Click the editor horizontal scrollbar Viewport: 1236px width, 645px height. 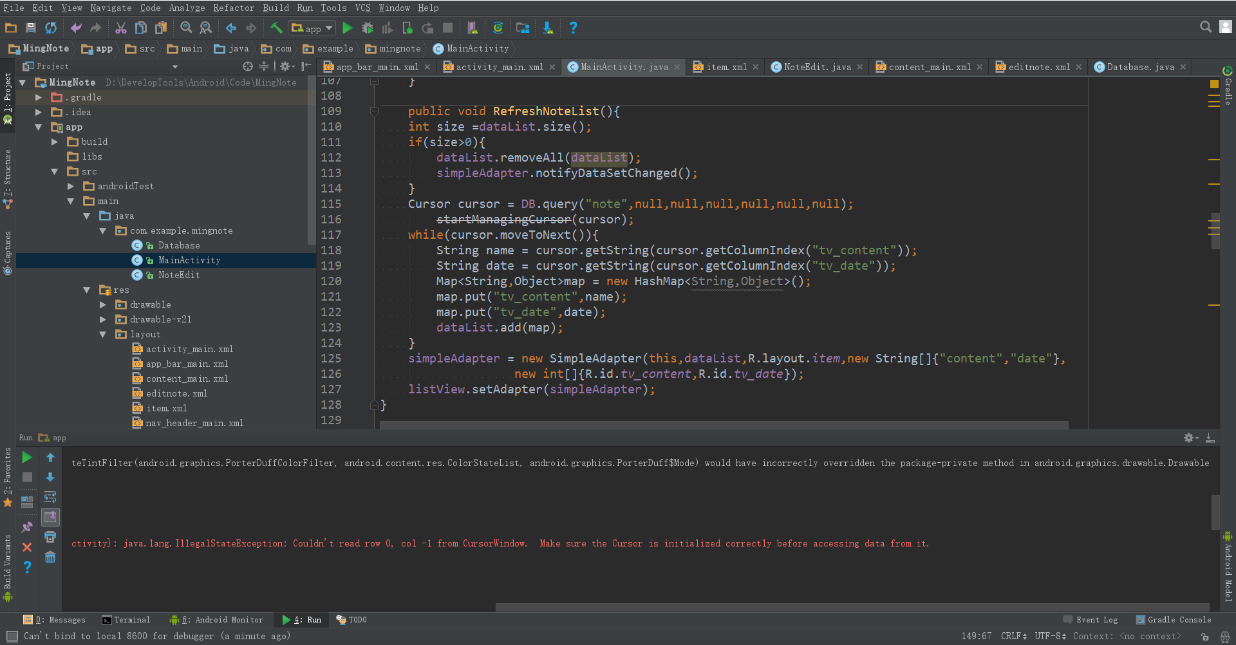(x=724, y=425)
